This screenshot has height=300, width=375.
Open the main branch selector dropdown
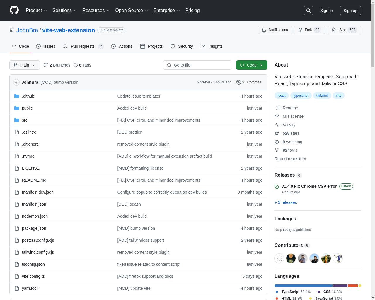(x=25, y=65)
